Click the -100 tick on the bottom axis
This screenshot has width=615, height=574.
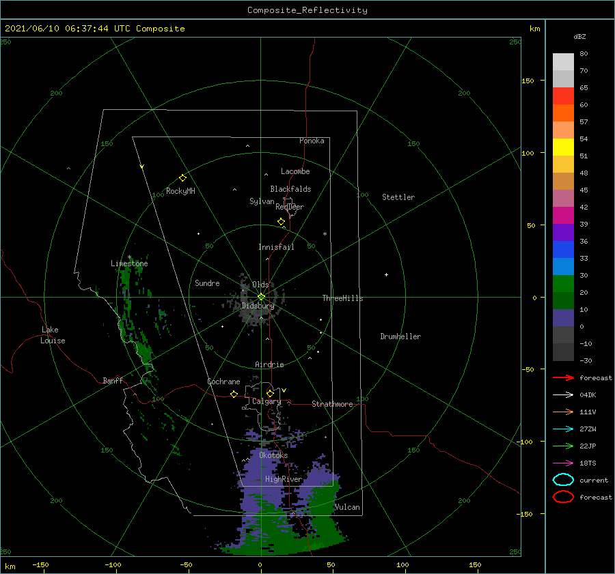pos(113,564)
